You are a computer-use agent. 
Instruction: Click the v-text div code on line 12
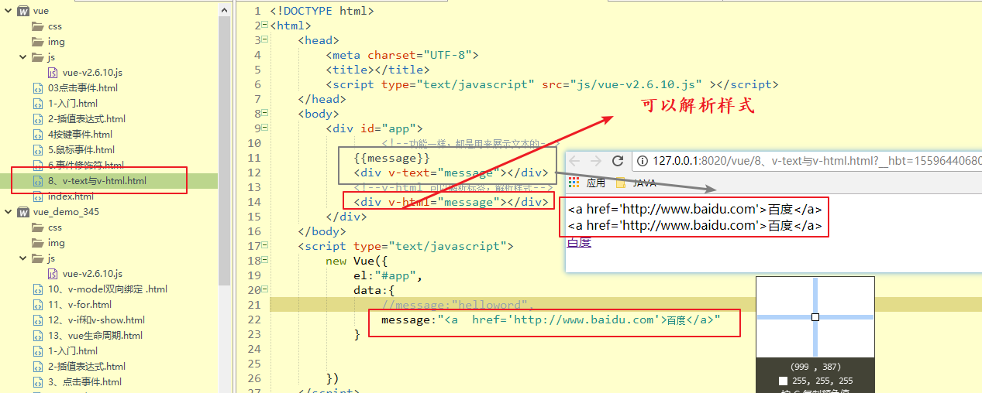pyautogui.click(x=451, y=173)
